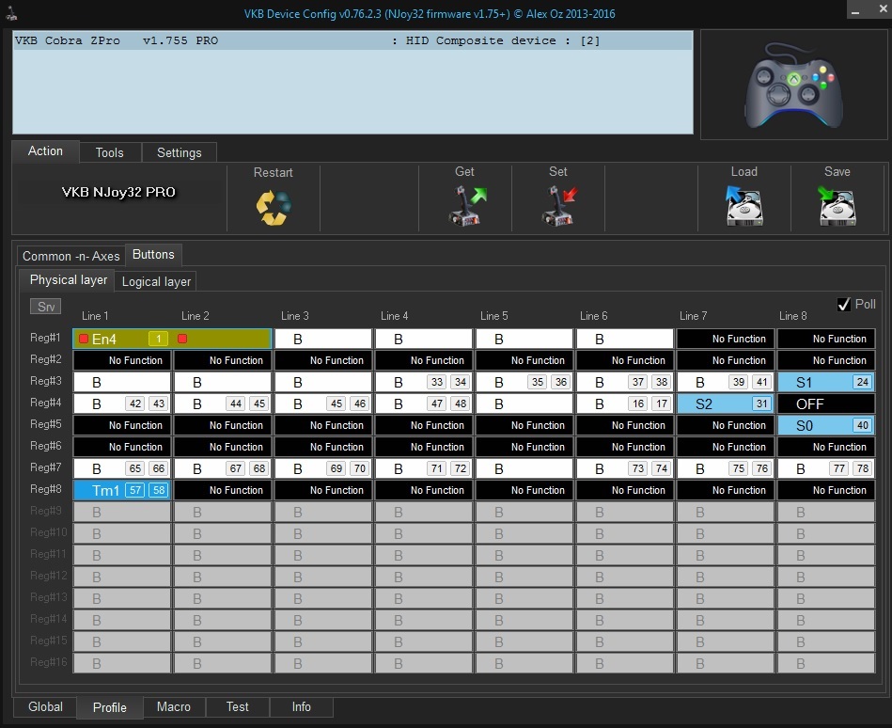
Task: Select button cell with 16 17
Action: 625,404
